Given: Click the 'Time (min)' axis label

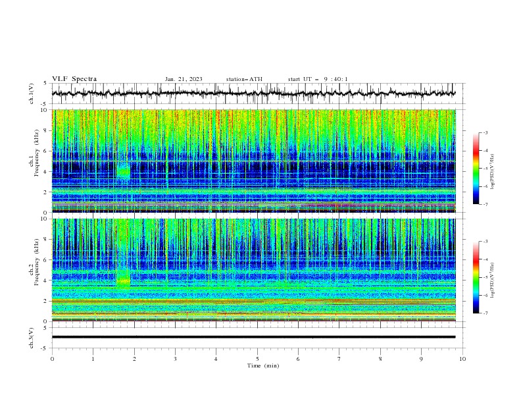Looking at the screenshot, I should [263, 365].
